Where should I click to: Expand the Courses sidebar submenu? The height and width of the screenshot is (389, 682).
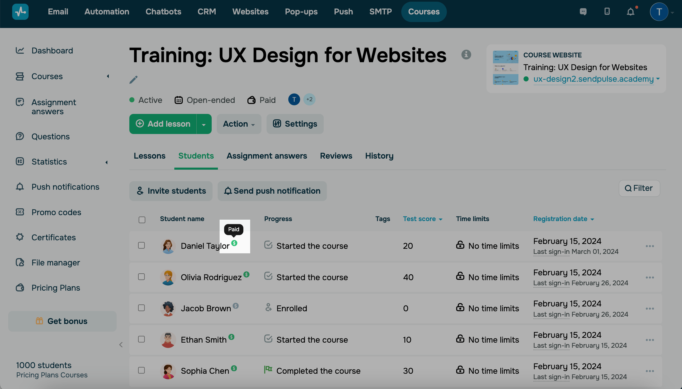(x=108, y=76)
